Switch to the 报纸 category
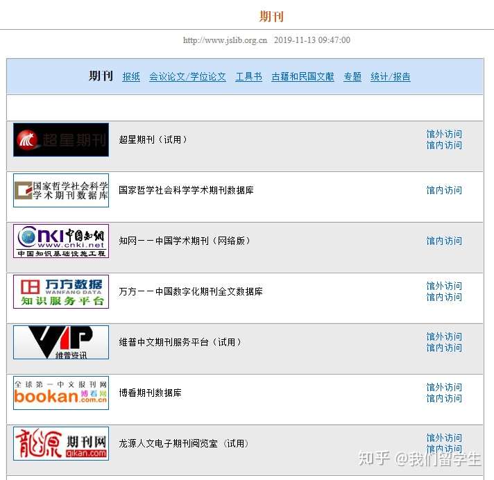 (131, 76)
